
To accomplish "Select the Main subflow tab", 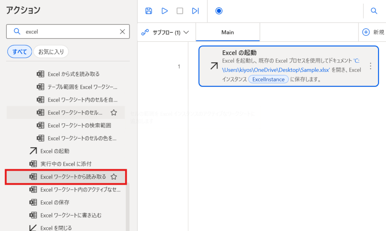I will [228, 32].
